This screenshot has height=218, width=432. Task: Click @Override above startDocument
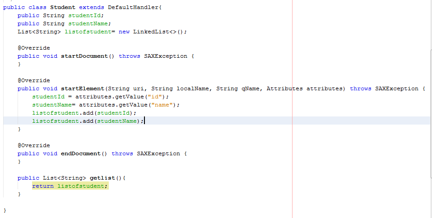[x=34, y=48]
